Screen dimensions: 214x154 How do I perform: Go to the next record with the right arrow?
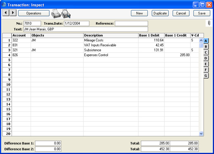pos(13,13)
